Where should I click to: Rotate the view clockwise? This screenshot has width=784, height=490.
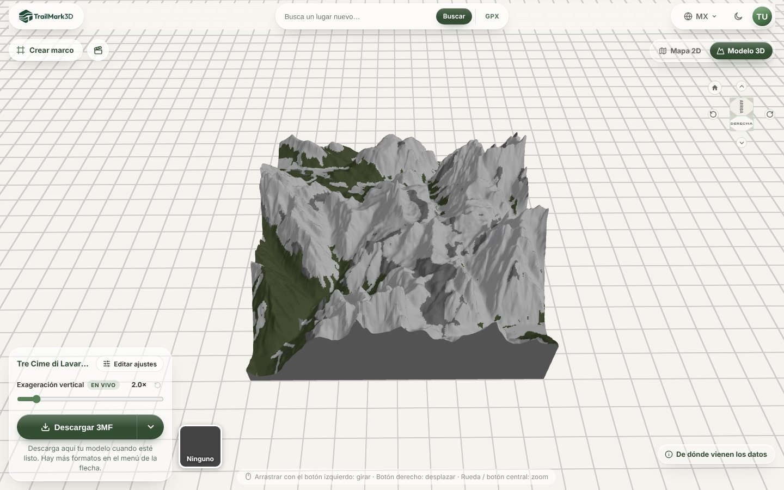click(x=770, y=114)
